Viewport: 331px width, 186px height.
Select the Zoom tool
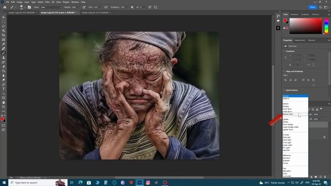(4, 107)
